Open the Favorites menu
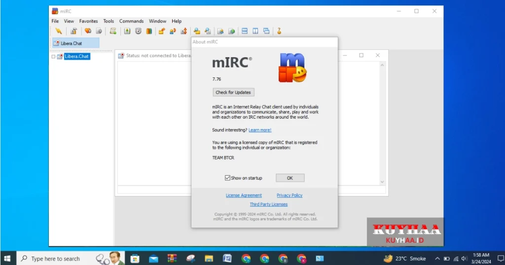This screenshot has width=505, height=265. tap(88, 21)
